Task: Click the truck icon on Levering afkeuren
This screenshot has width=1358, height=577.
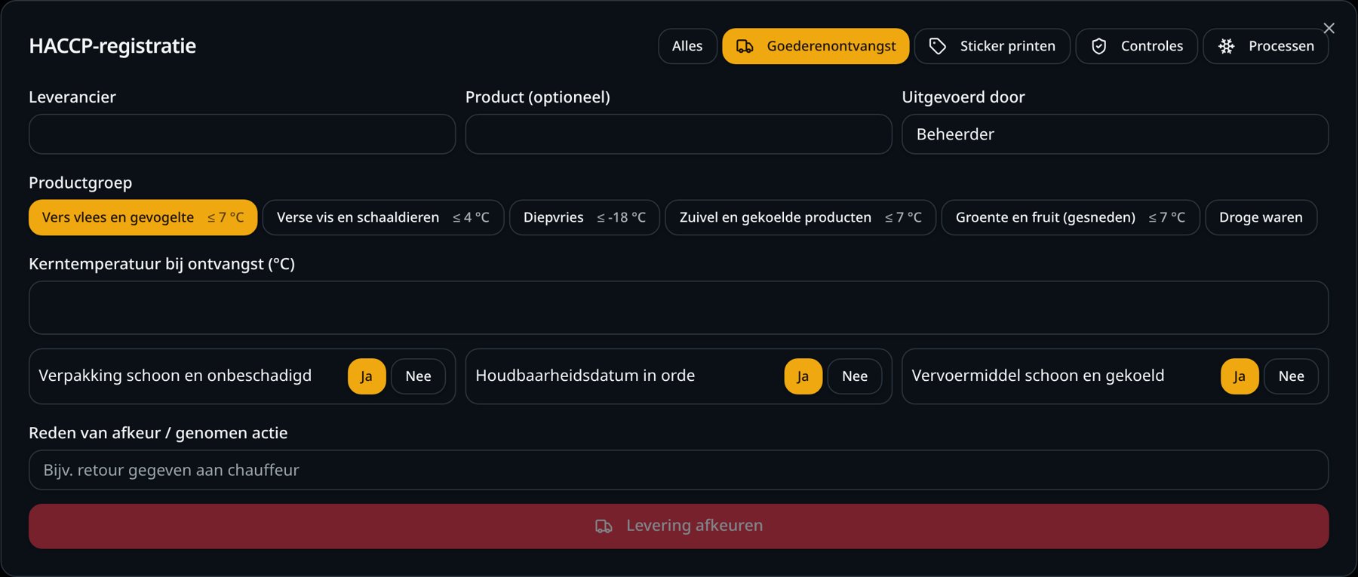Action: tap(604, 526)
